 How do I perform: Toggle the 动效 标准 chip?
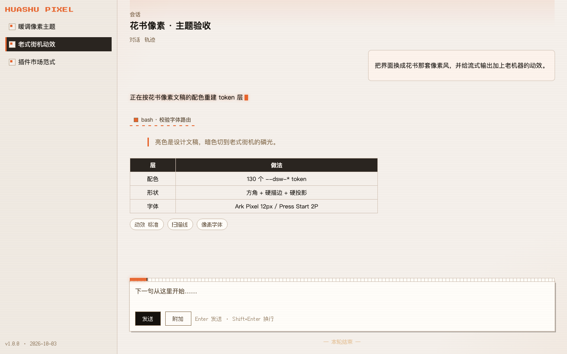point(147,224)
